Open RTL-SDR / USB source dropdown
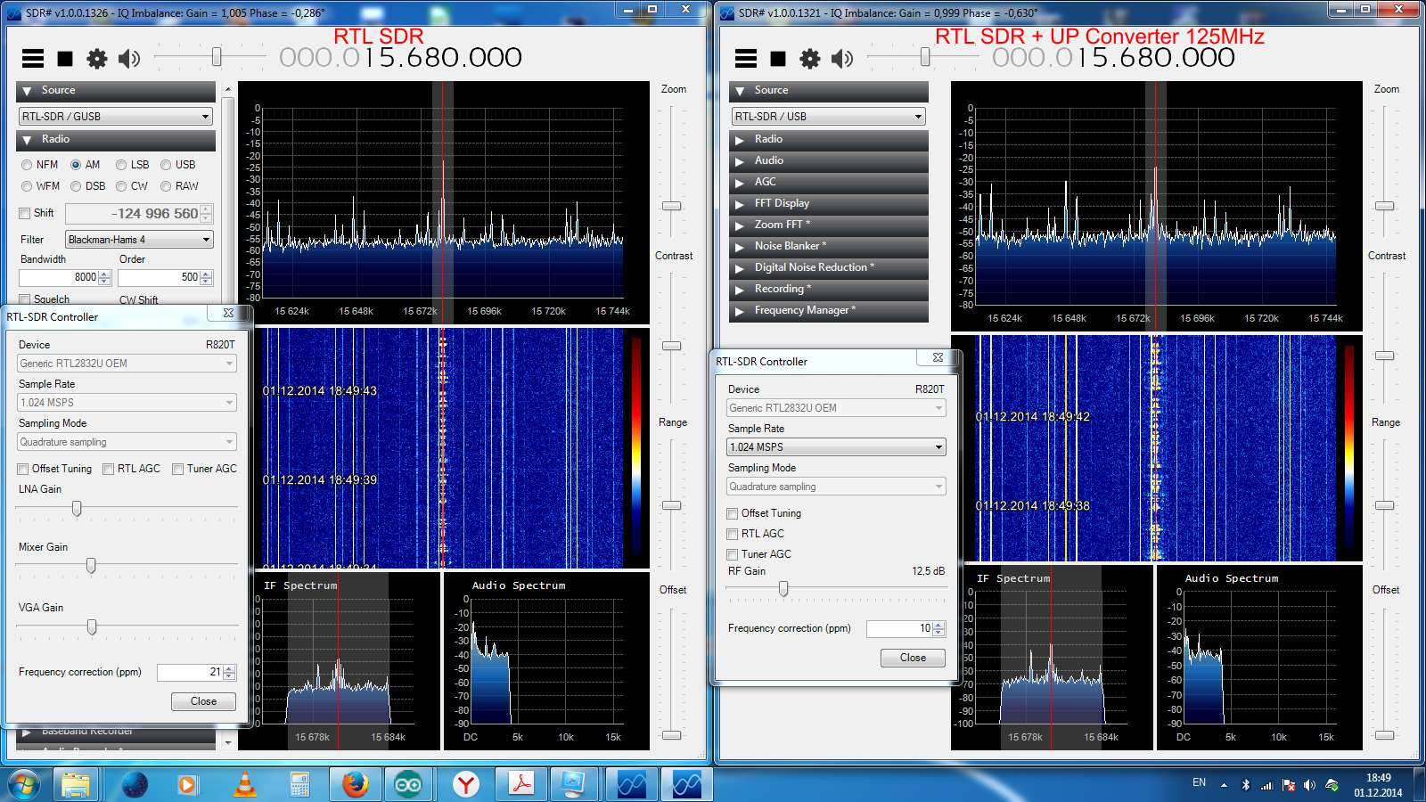This screenshot has height=802, width=1426. point(829,117)
